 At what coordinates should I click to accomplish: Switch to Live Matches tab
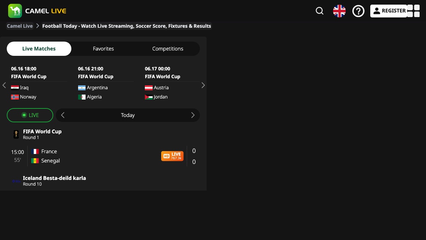tap(39, 49)
